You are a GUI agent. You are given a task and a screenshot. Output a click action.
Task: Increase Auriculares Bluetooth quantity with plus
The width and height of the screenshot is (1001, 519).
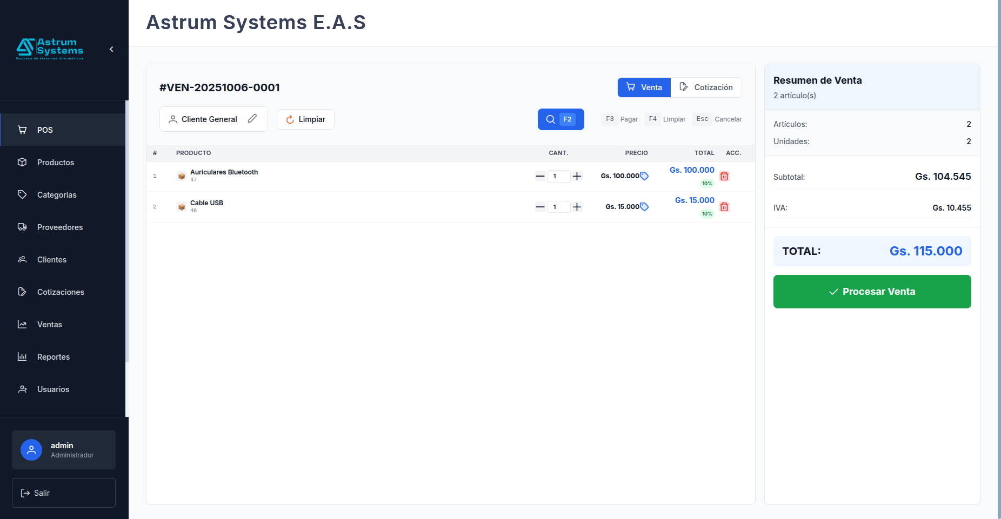click(x=577, y=176)
